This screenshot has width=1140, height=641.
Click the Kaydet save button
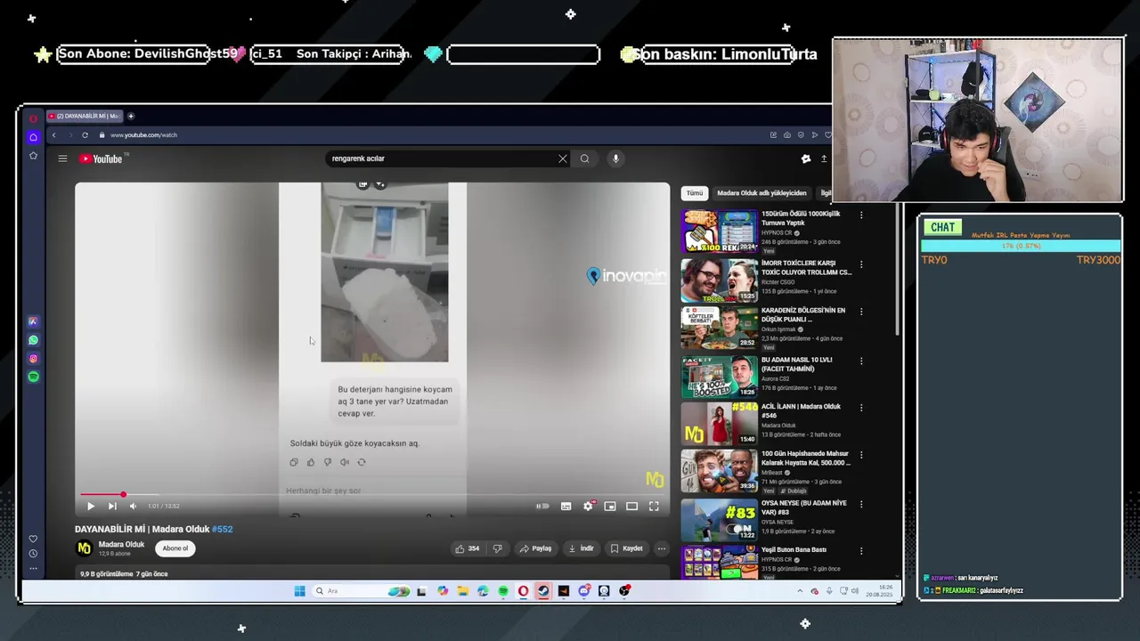point(627,548)
